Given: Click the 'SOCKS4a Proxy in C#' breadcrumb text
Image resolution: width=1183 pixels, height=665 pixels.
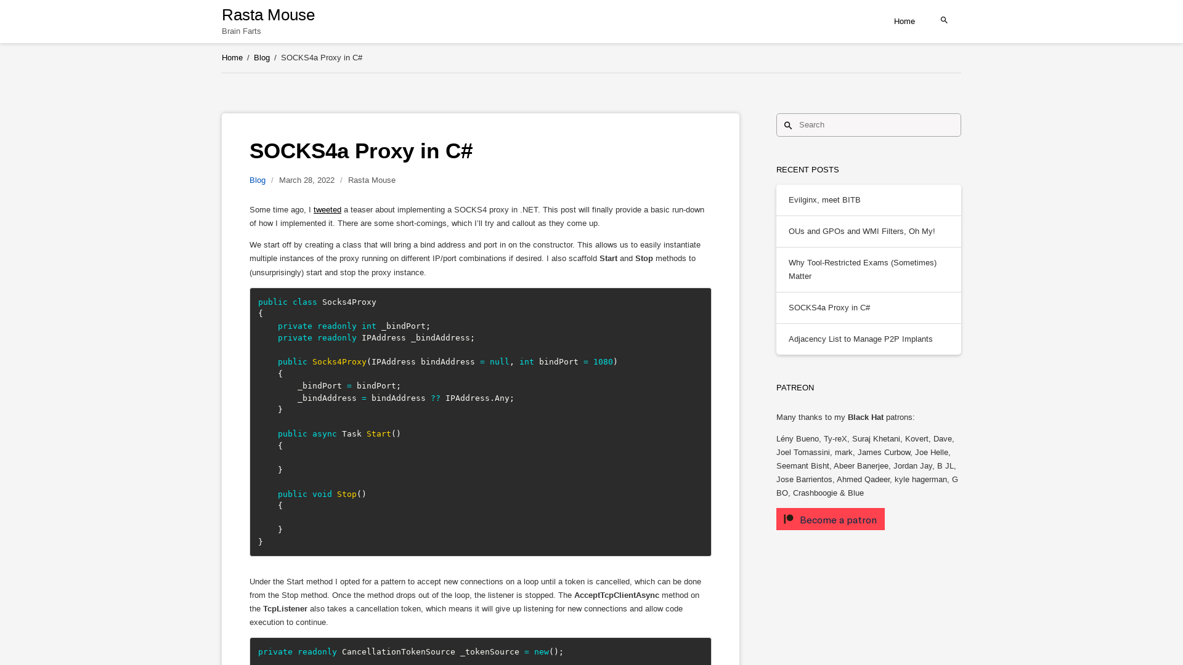Looking at the screenshot, I should [x=322, y=58].
